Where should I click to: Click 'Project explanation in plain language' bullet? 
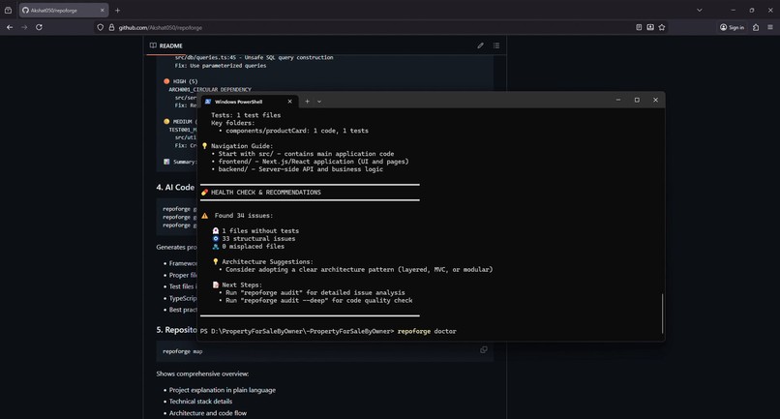[x=223, y=390]
